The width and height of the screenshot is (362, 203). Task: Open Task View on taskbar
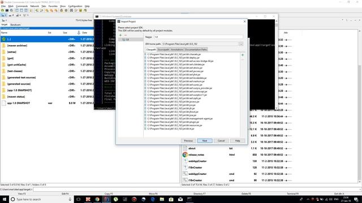pyautogui.click(x=79, y=199)
